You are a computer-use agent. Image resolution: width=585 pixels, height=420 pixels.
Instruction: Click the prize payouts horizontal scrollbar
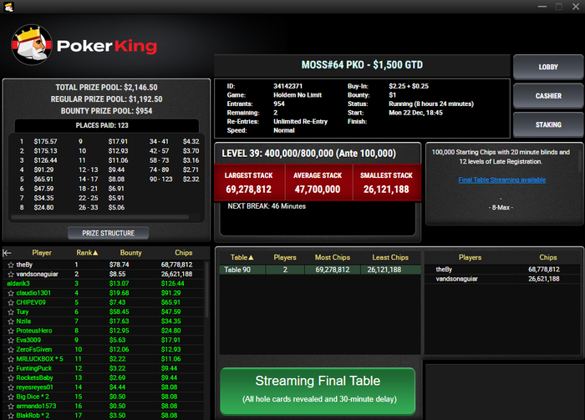(x=100, y=216)
